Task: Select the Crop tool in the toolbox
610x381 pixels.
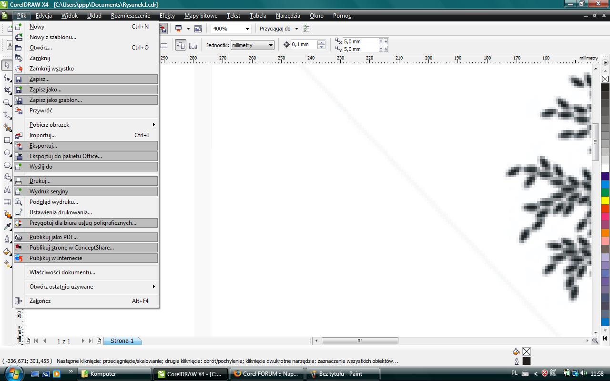Action: [x=7, y=90]
